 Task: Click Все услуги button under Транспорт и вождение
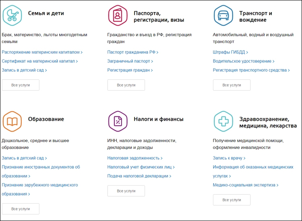click(x=232, y=85)
